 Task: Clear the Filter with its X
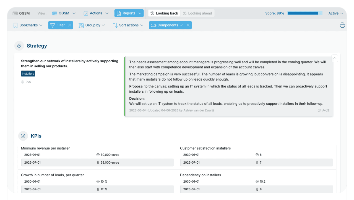[70, 25]
